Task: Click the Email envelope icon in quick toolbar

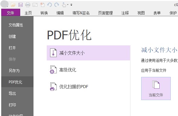Action: pyautogui.click(x=35, y=5)
